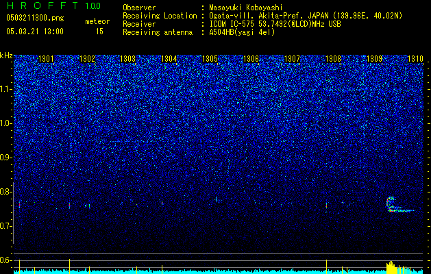Screen dimensions: 431x274
Task: Click the 1301 time marker
Action: [46, 59]
